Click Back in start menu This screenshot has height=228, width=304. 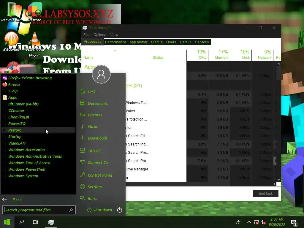point(12,200)
